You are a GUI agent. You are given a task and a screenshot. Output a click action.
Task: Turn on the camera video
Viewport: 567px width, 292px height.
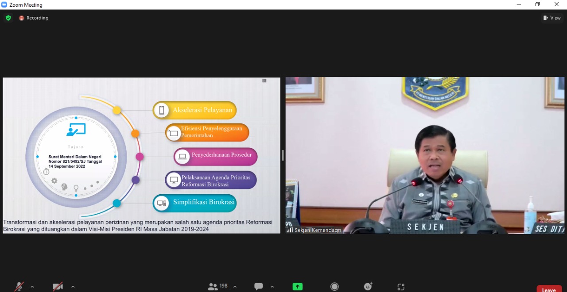coord(58,286)
